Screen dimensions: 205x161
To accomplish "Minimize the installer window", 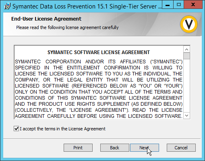I will [168, 5].
